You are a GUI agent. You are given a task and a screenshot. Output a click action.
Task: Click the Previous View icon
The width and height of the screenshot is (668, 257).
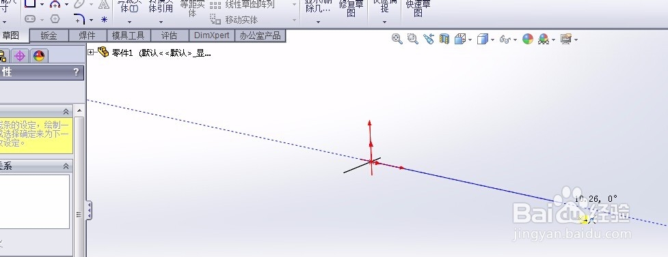[x=429, y=39]
